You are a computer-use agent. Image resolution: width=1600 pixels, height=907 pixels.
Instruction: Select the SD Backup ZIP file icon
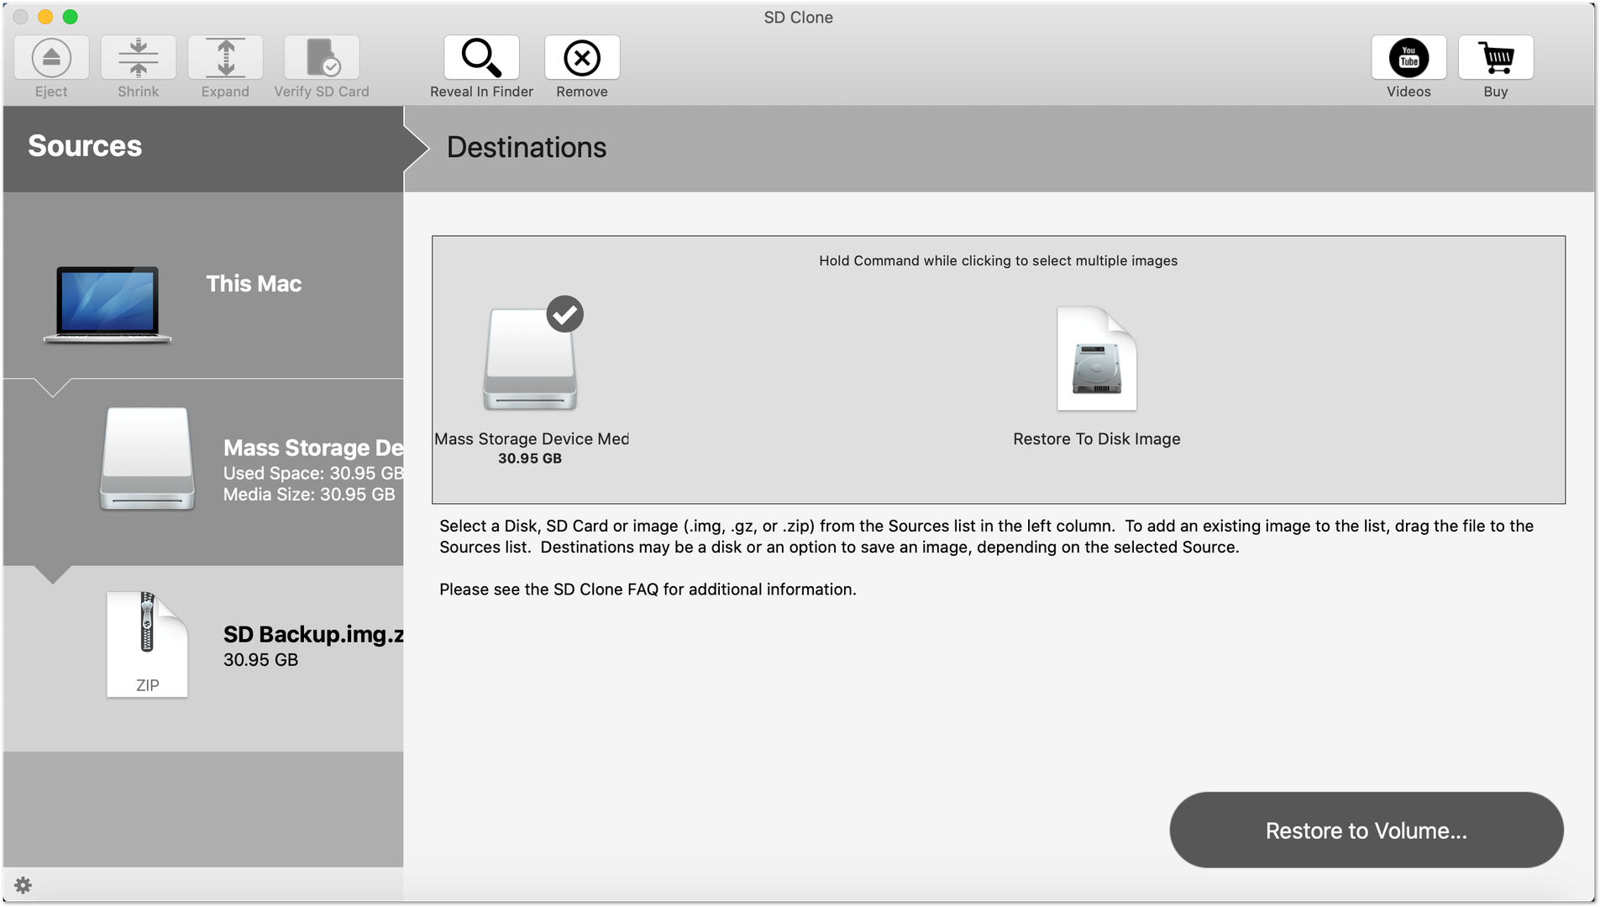pos(147,644)
